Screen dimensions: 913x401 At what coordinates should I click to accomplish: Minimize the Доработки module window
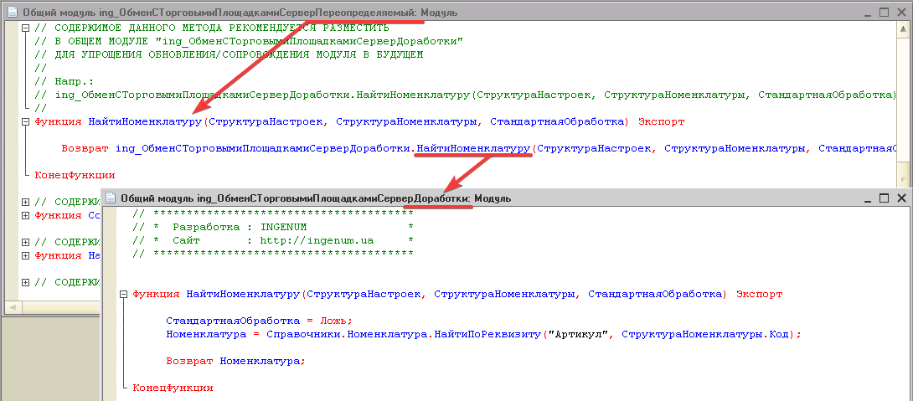867,198
